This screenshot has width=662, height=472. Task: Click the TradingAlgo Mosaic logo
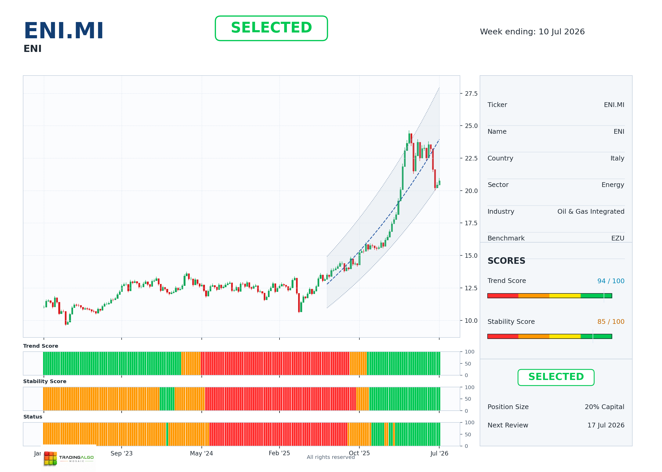(69, 458)
